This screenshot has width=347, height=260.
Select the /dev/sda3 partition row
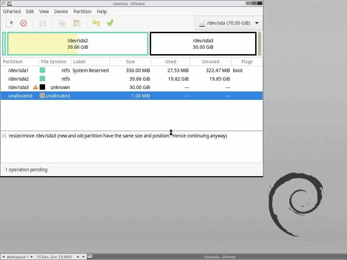point(131,87)
